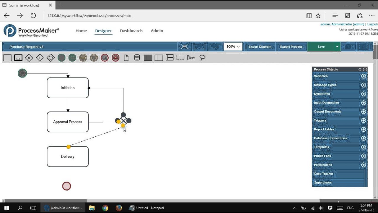Screen dimensions: 378x213
Task: Select the horizontal-lane layout tool
Action: pyautogui.click(x=170, y=58)
